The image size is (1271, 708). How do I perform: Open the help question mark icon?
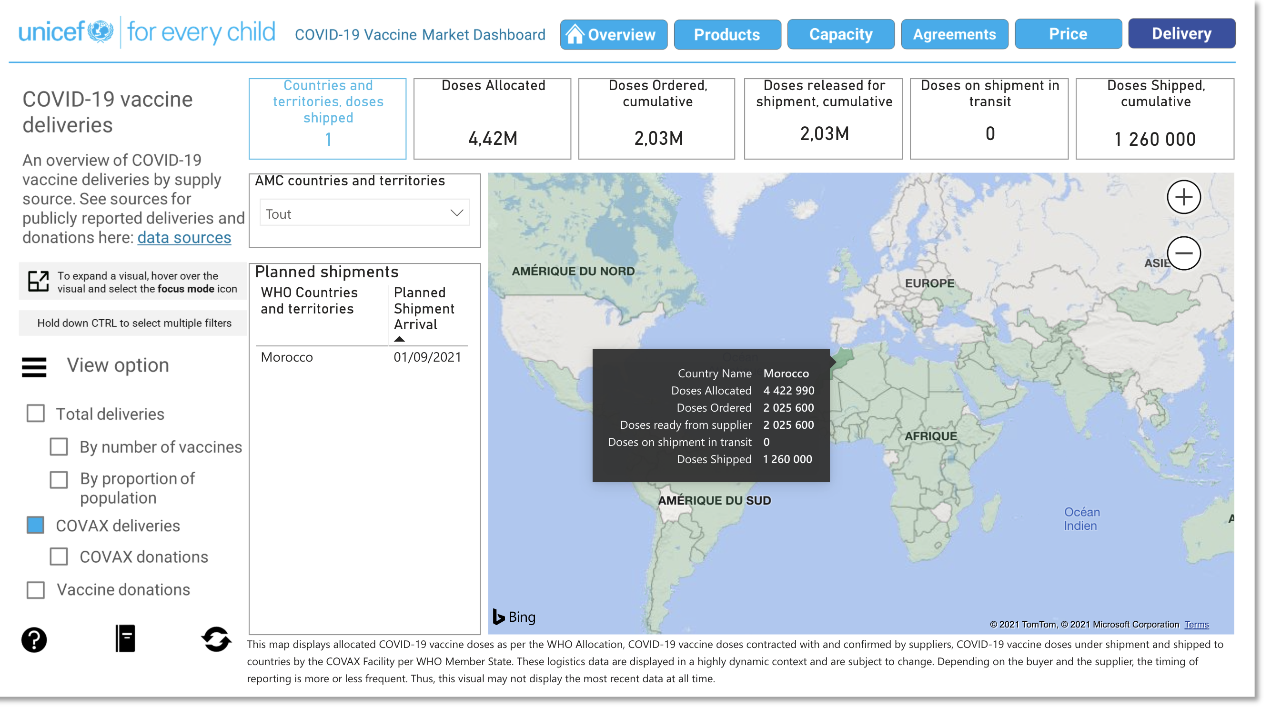coord(34,640)
